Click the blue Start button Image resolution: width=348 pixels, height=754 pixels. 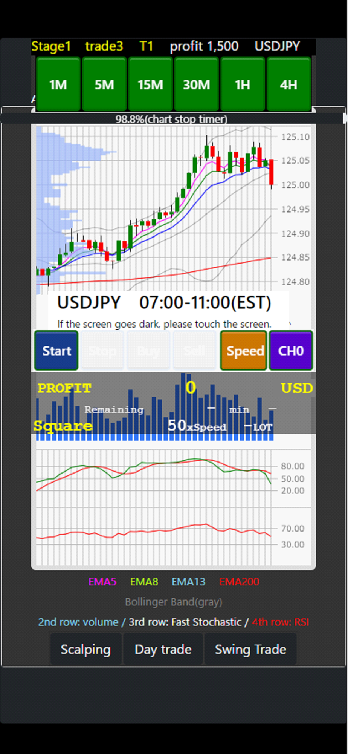56,351
